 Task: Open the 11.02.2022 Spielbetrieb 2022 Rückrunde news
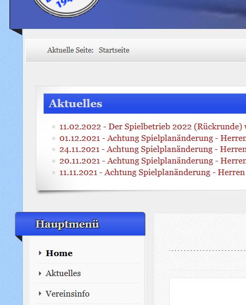(153, 127)
